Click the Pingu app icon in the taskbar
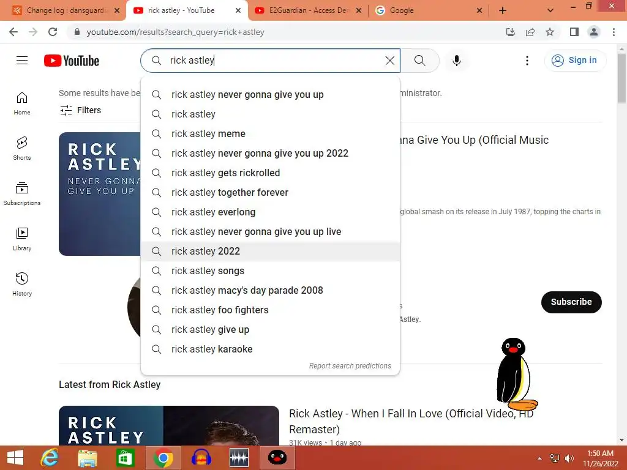 (x=277, y=458)
